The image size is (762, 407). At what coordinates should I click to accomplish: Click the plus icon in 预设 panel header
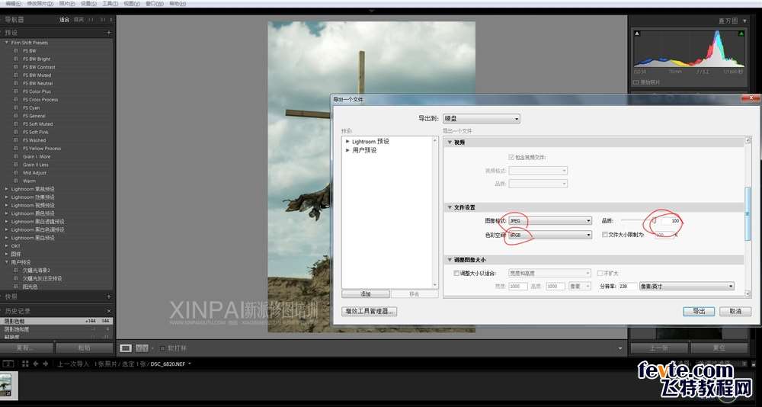109,33
